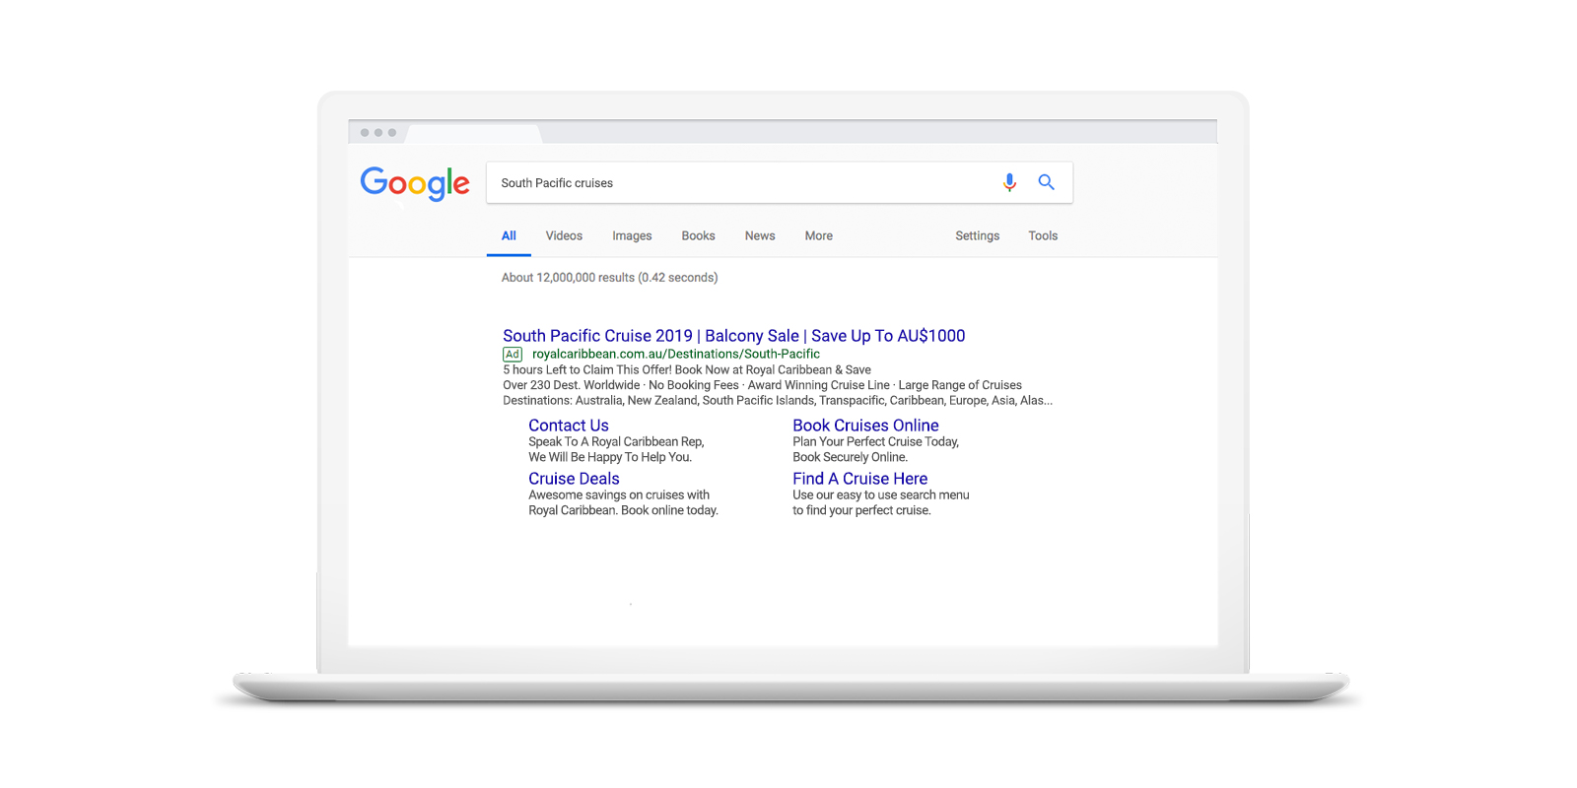1577x788 pixels.
Task: Focus the search box with South Pacific cruises
Action: pyautogui.click(x=780, y=183)
